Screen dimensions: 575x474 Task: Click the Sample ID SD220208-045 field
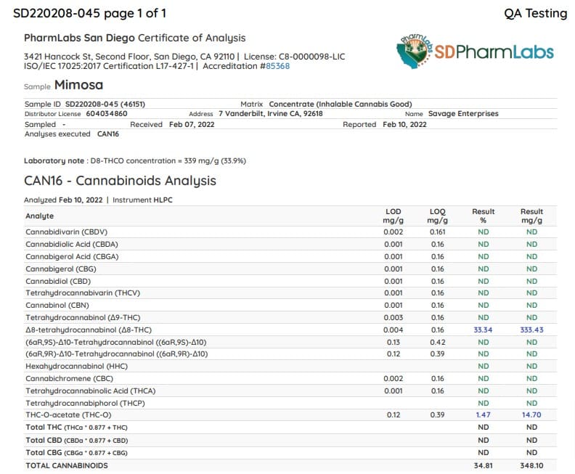85,104
